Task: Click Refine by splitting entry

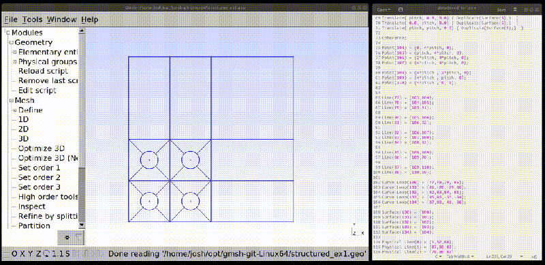Action: (x=48, y=216)
